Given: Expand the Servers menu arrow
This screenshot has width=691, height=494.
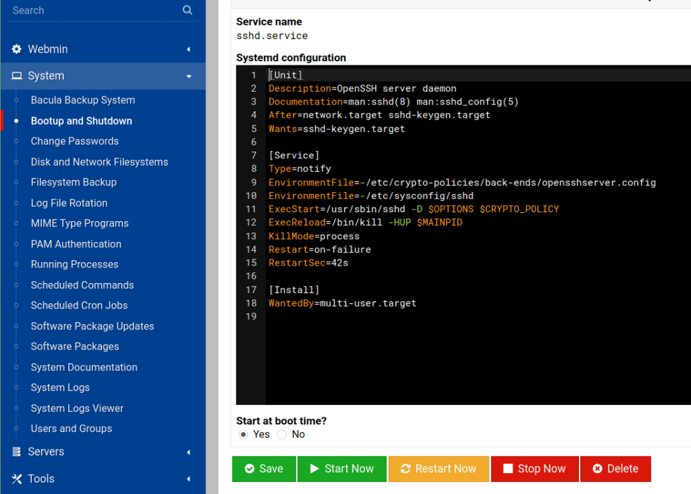Looking at the screenshot, I should 189,452.
